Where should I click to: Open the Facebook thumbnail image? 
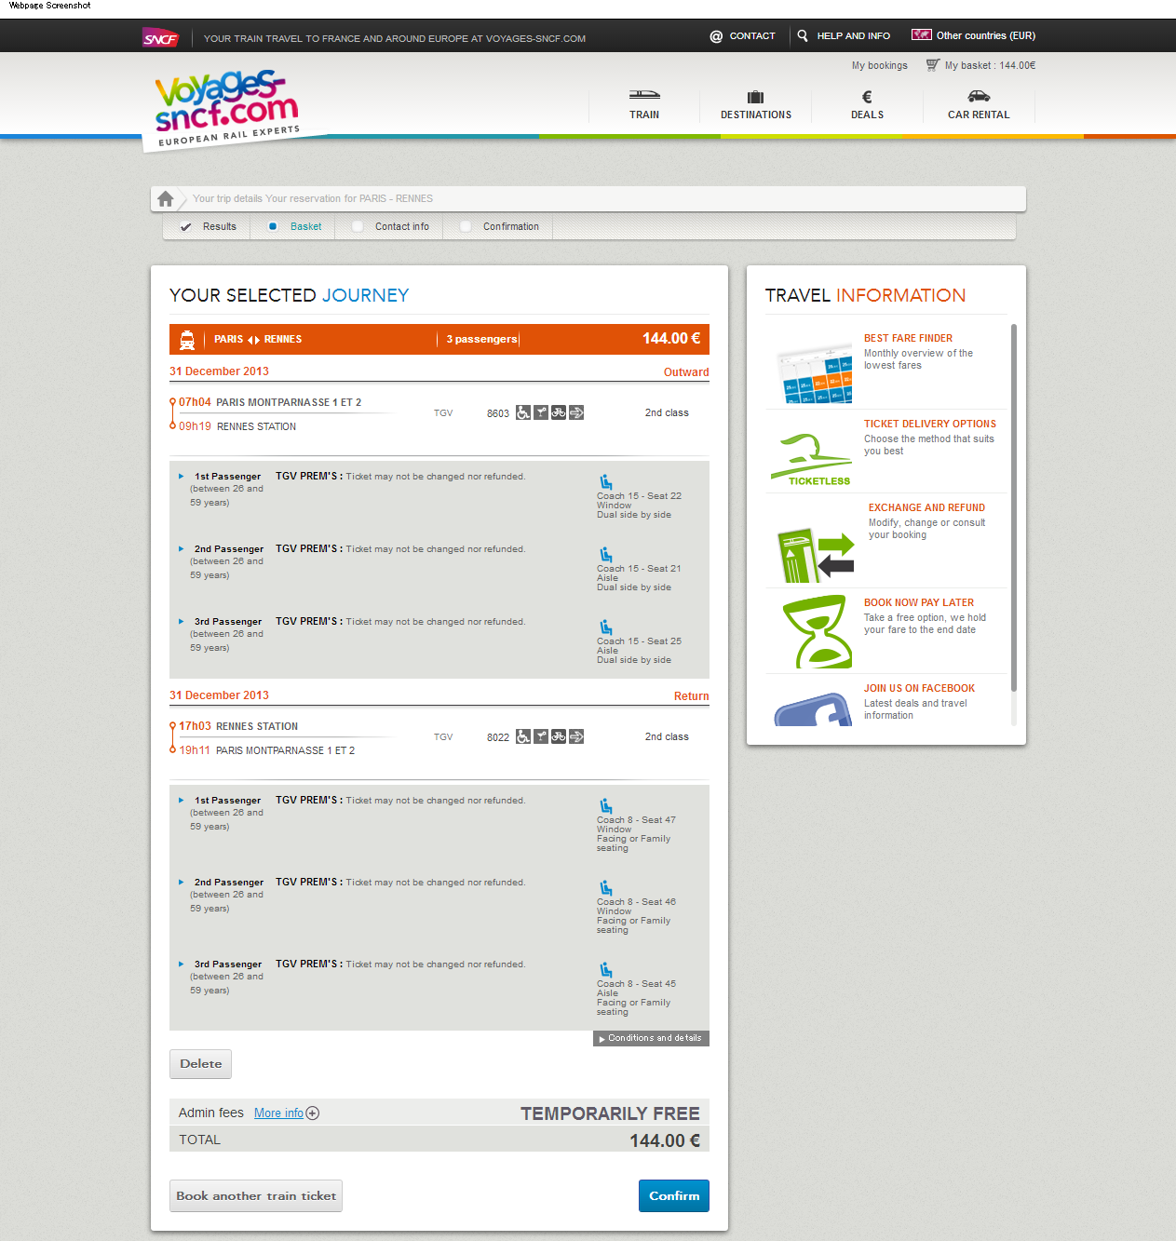point(814,709)
